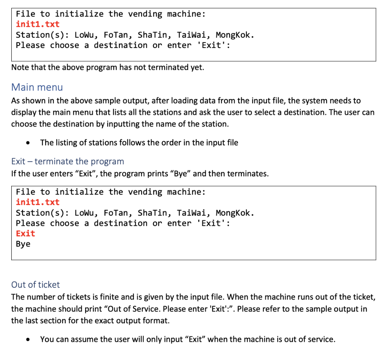This screenshot has width=386, height=352.
Task: Click the 'Main menu' heading
Action: coord(37,87)
